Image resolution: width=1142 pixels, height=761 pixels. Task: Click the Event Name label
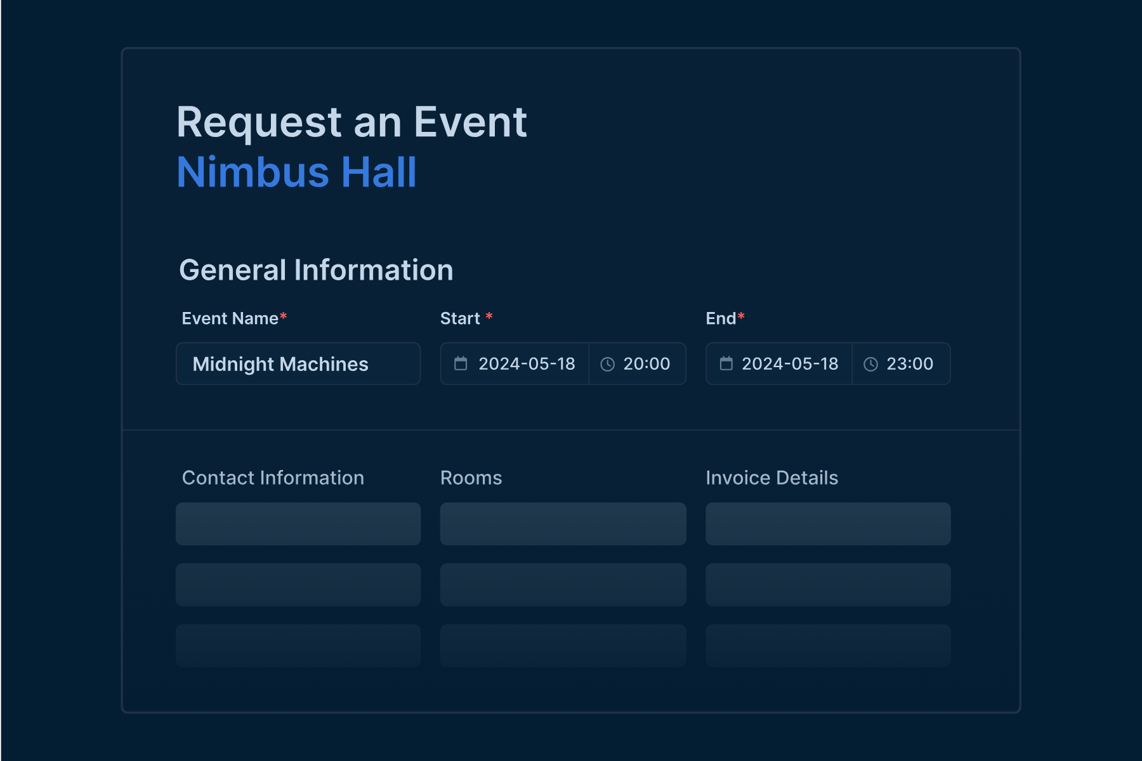pos(230,318)
